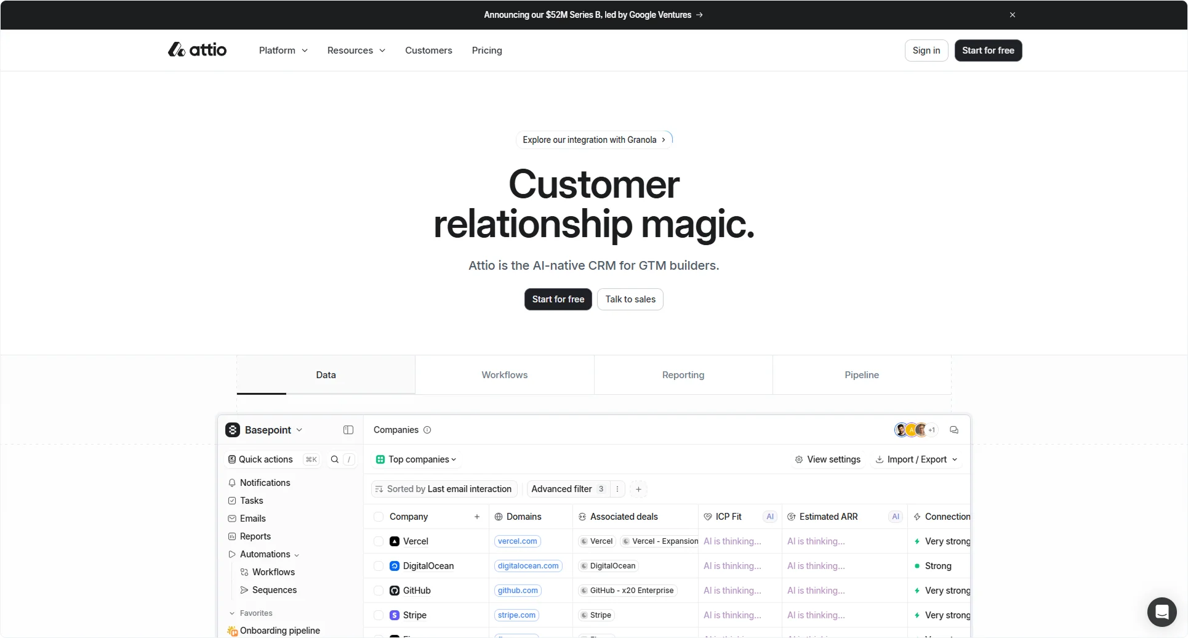Open the Pricing page from the navbar
The height and width of the screenshot is (638, 1188).
tap(486, 50)
